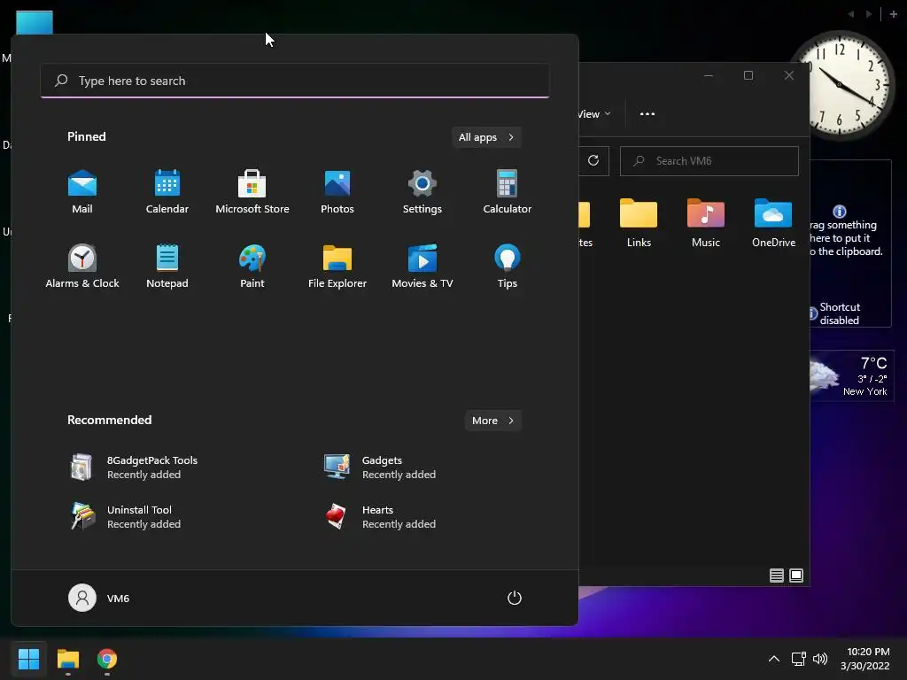Click previous gadget page arrow

pyautogui.click(x=851, y=14)
